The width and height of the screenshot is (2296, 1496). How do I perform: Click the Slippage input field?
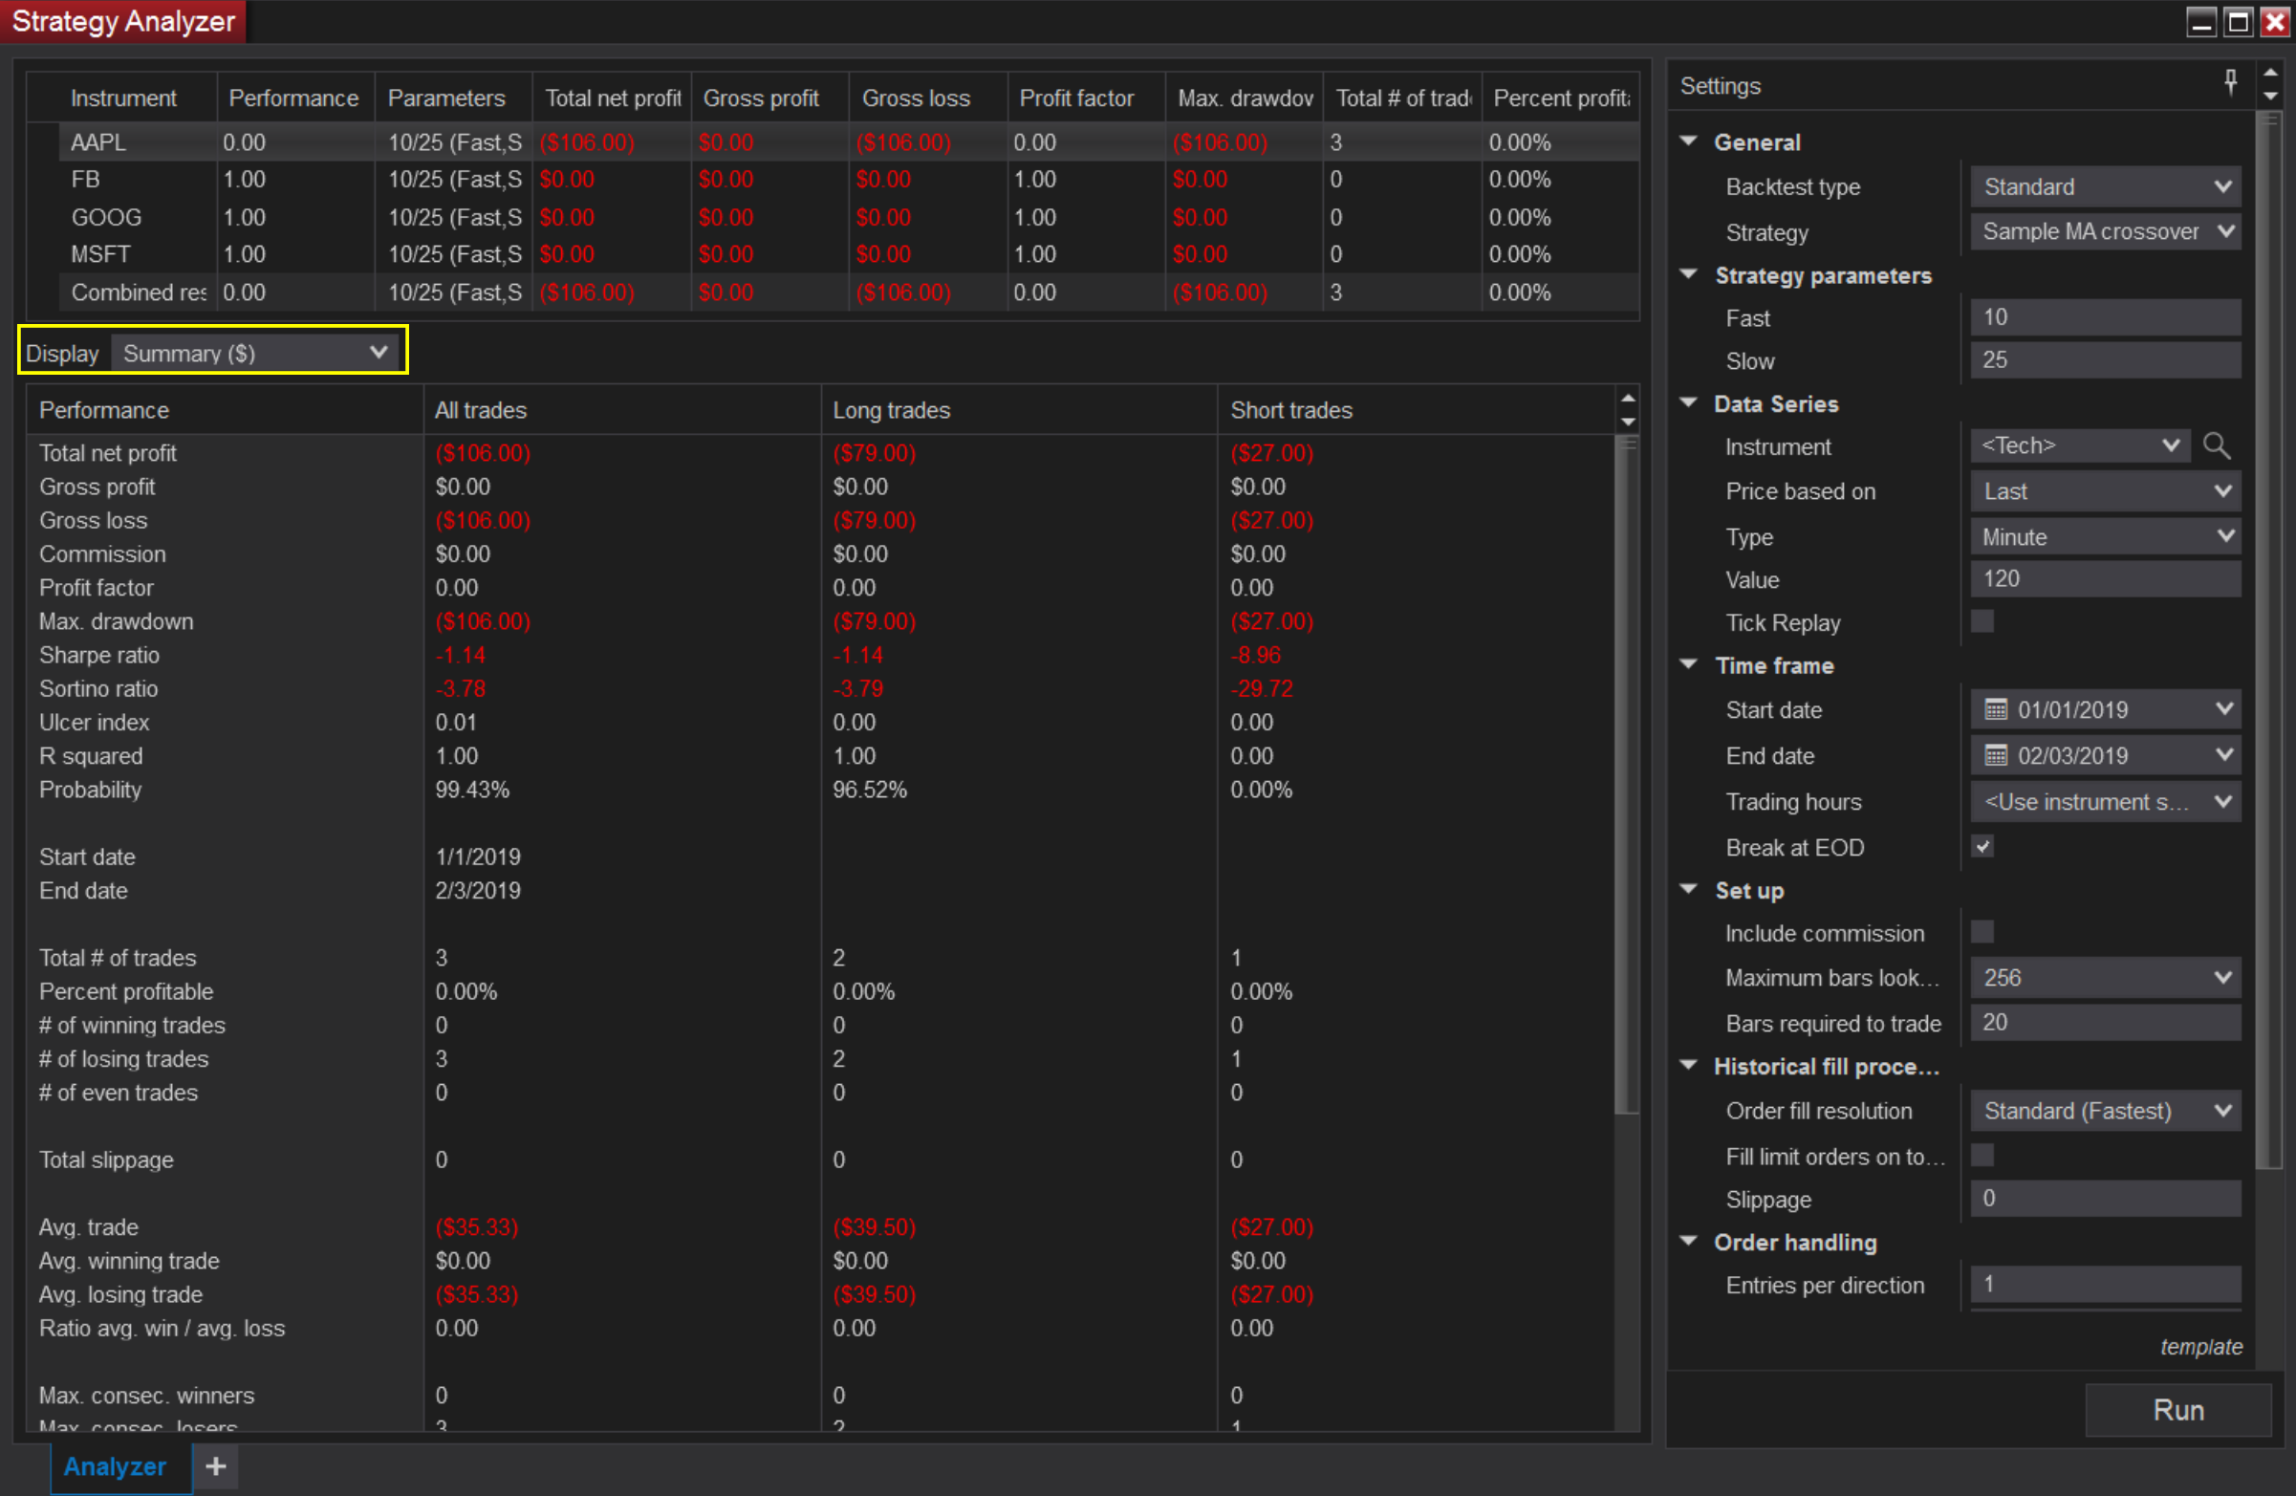[2104, 1198]
